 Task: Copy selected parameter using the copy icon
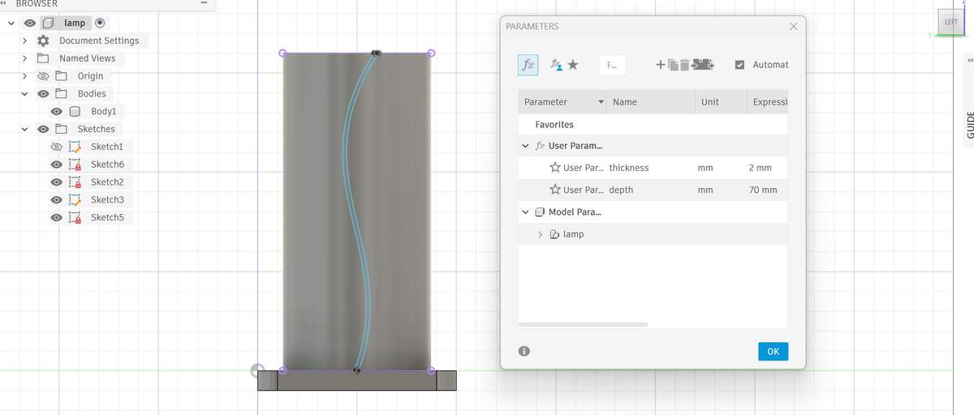tap(672, 65)
